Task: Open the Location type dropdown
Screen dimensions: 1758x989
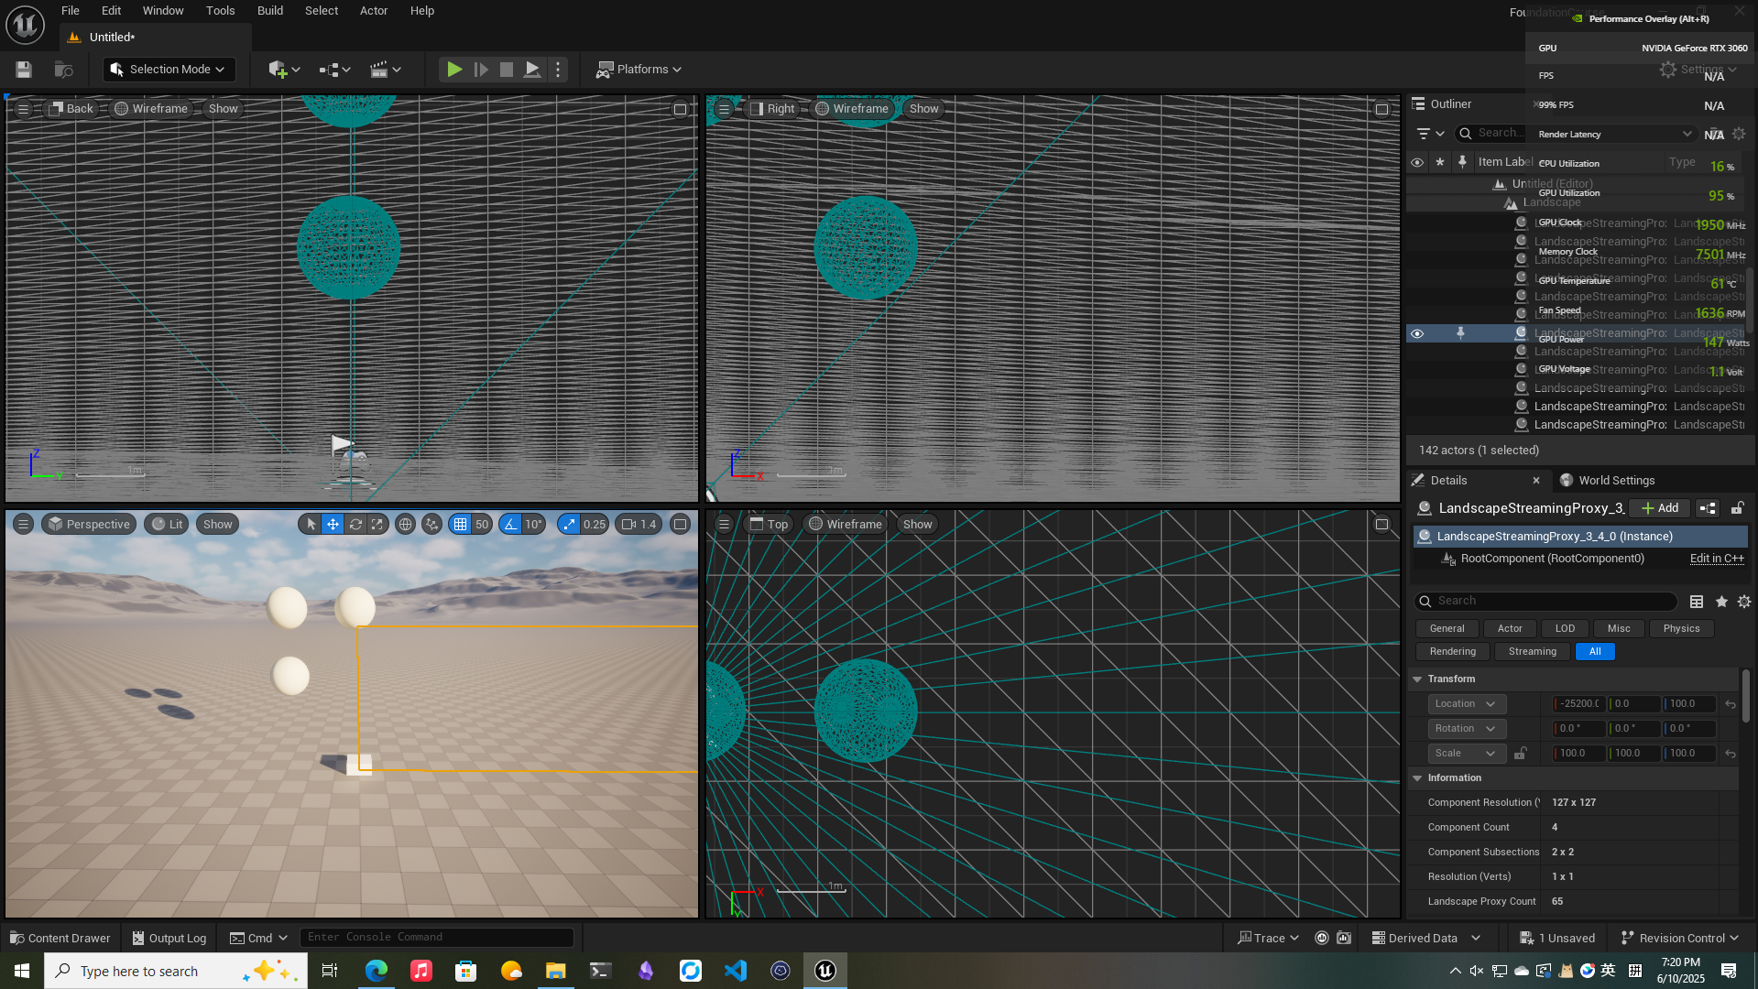Action: (1466, 704)
